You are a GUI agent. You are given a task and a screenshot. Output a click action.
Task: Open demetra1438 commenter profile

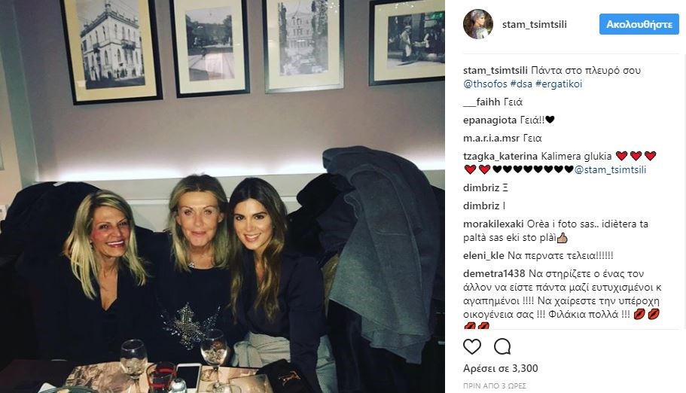click(494, 274)
